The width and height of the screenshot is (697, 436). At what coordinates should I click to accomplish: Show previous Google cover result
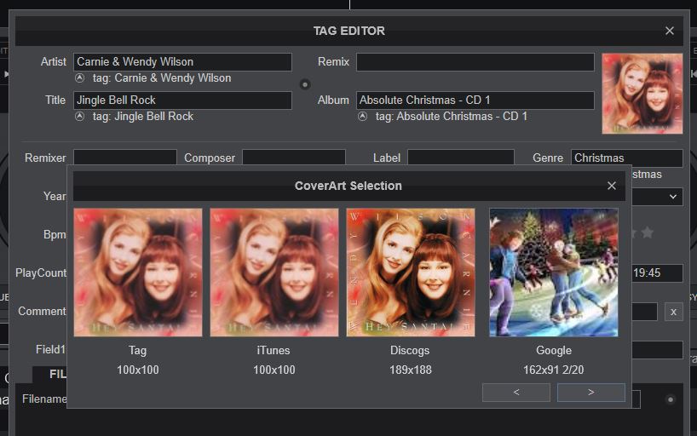tap(516, 393)
